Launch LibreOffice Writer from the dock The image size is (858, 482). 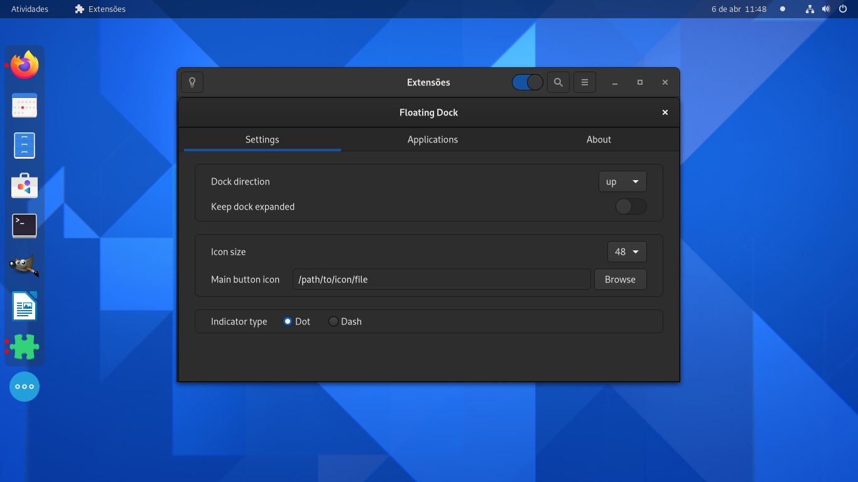24,306
